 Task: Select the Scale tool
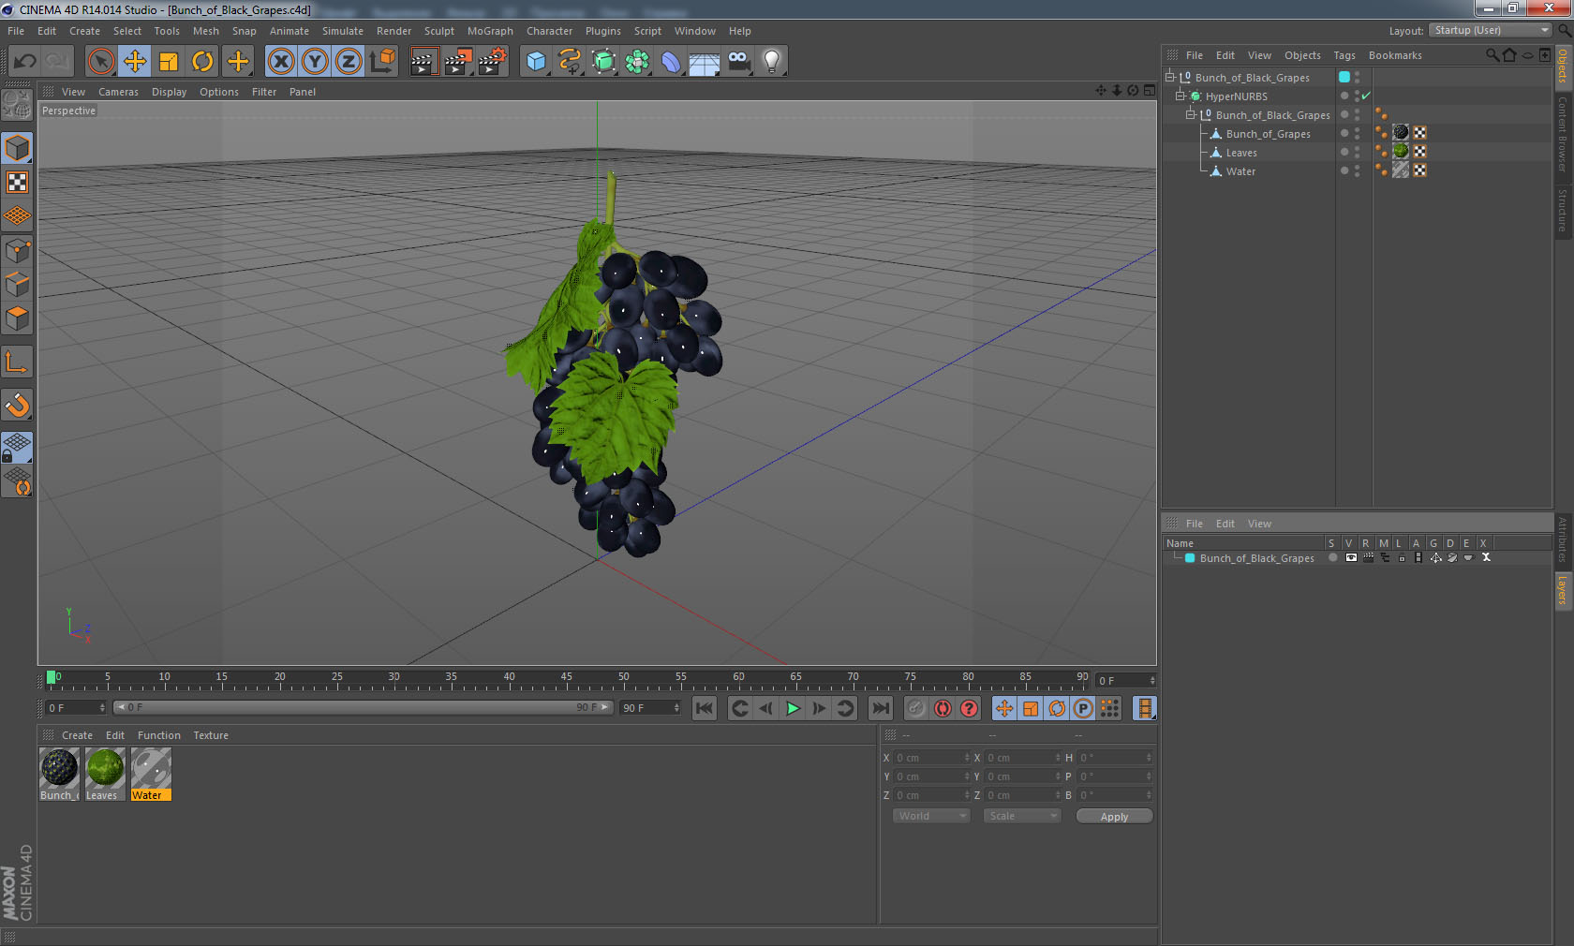pyautogui.click(x=169, y=62)
